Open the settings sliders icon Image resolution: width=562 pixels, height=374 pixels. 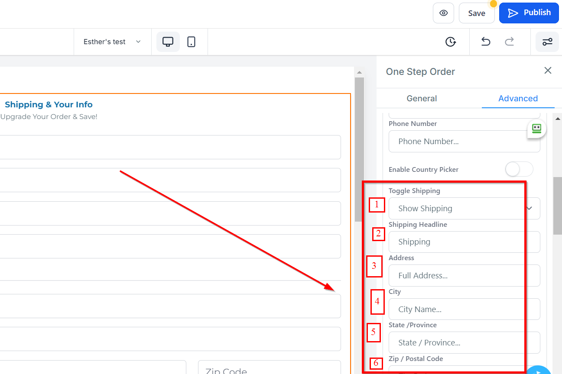click(x=547, y=42)
